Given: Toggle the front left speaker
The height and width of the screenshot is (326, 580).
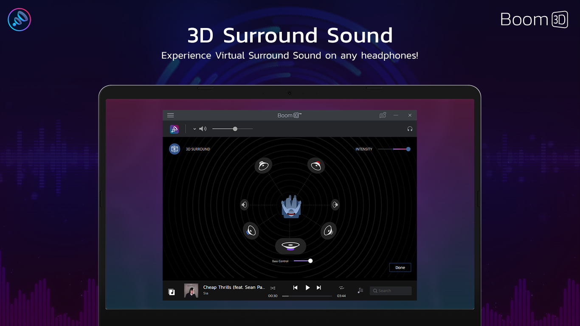Looking at the screenshot, I should (263, 166).
